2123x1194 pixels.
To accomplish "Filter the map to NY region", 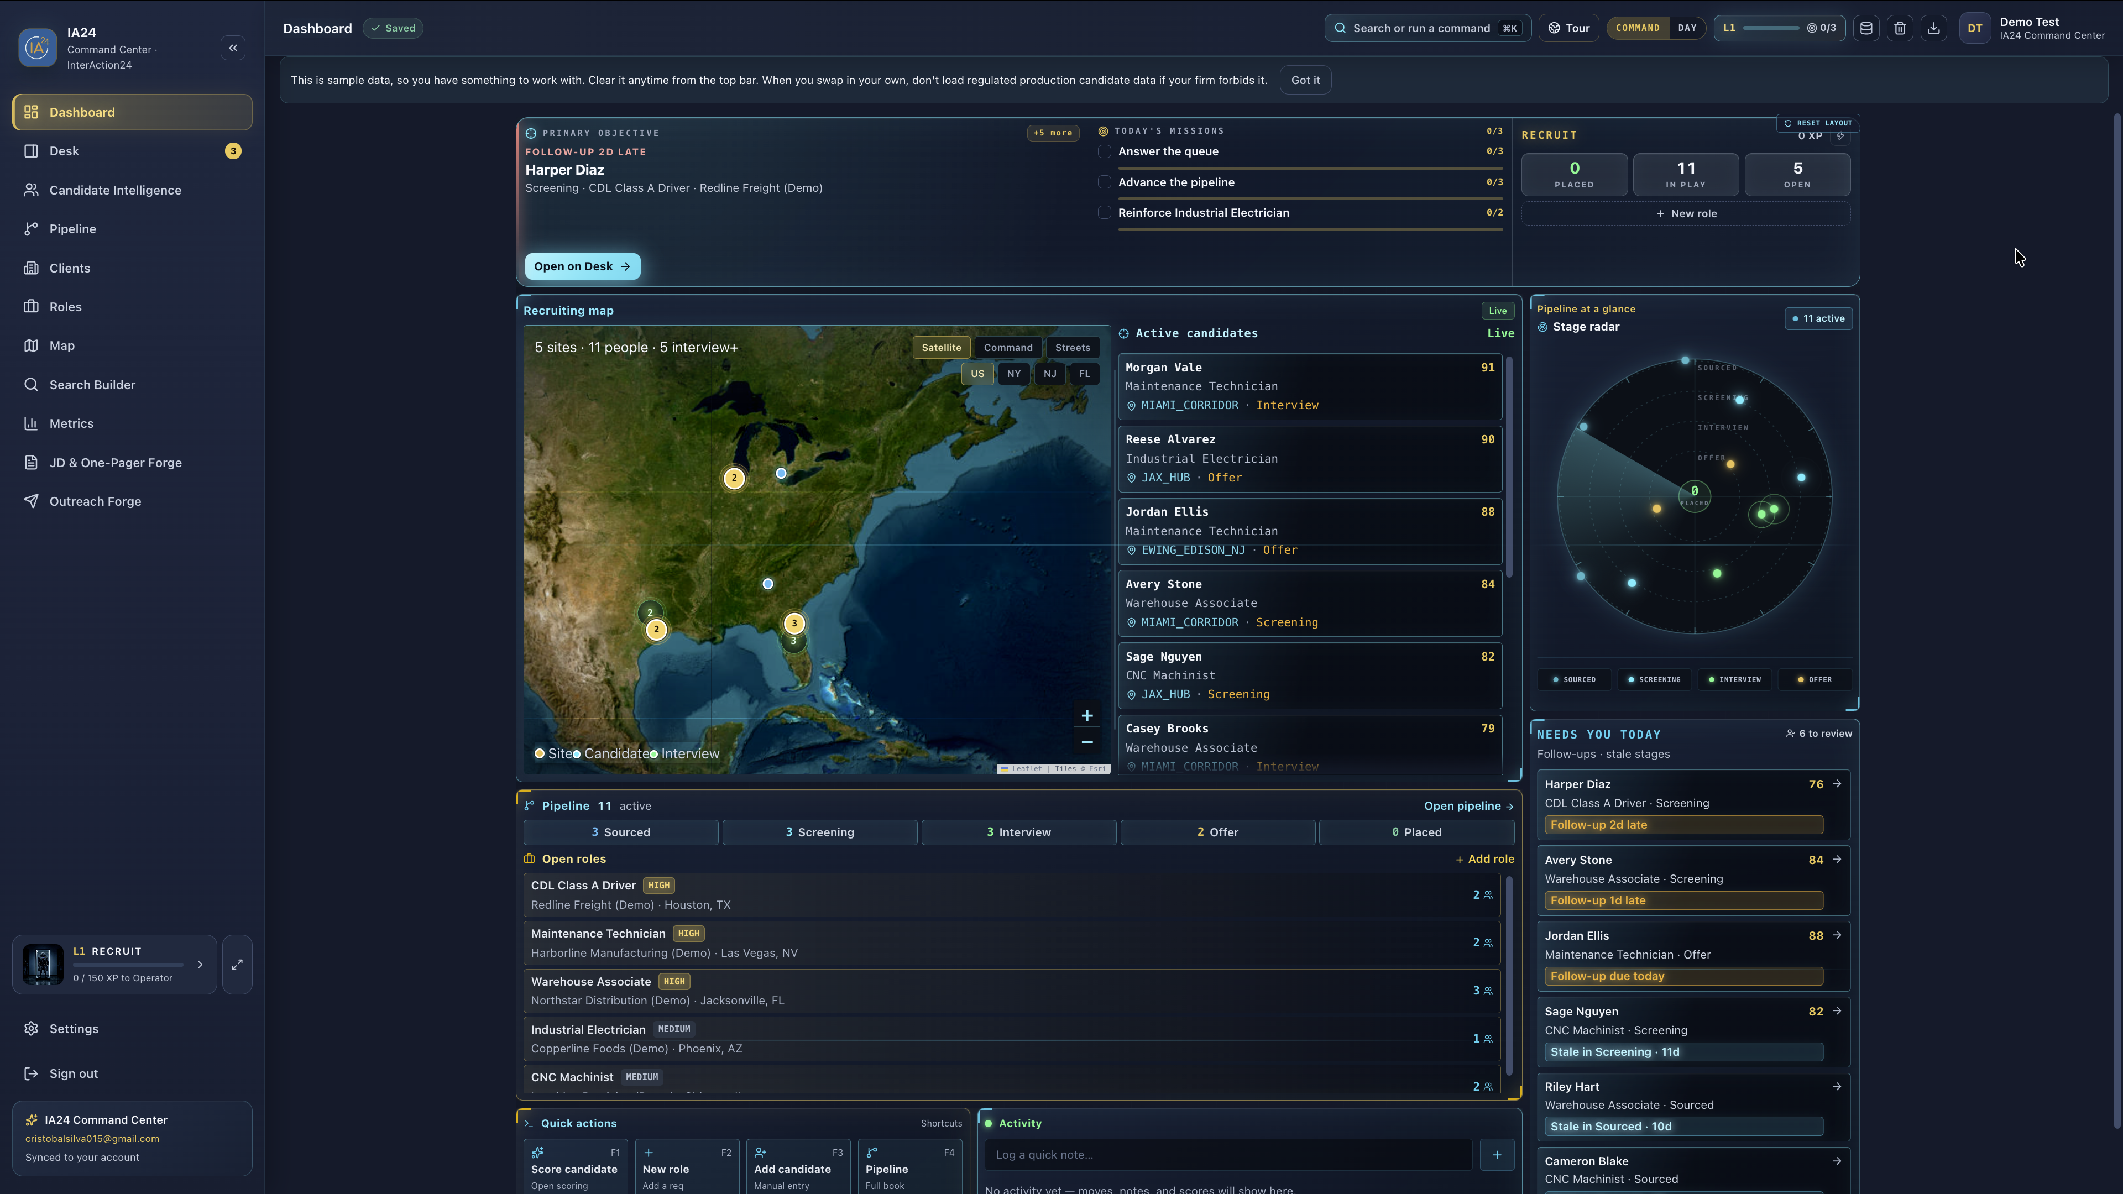I will tap(1014, 373).
